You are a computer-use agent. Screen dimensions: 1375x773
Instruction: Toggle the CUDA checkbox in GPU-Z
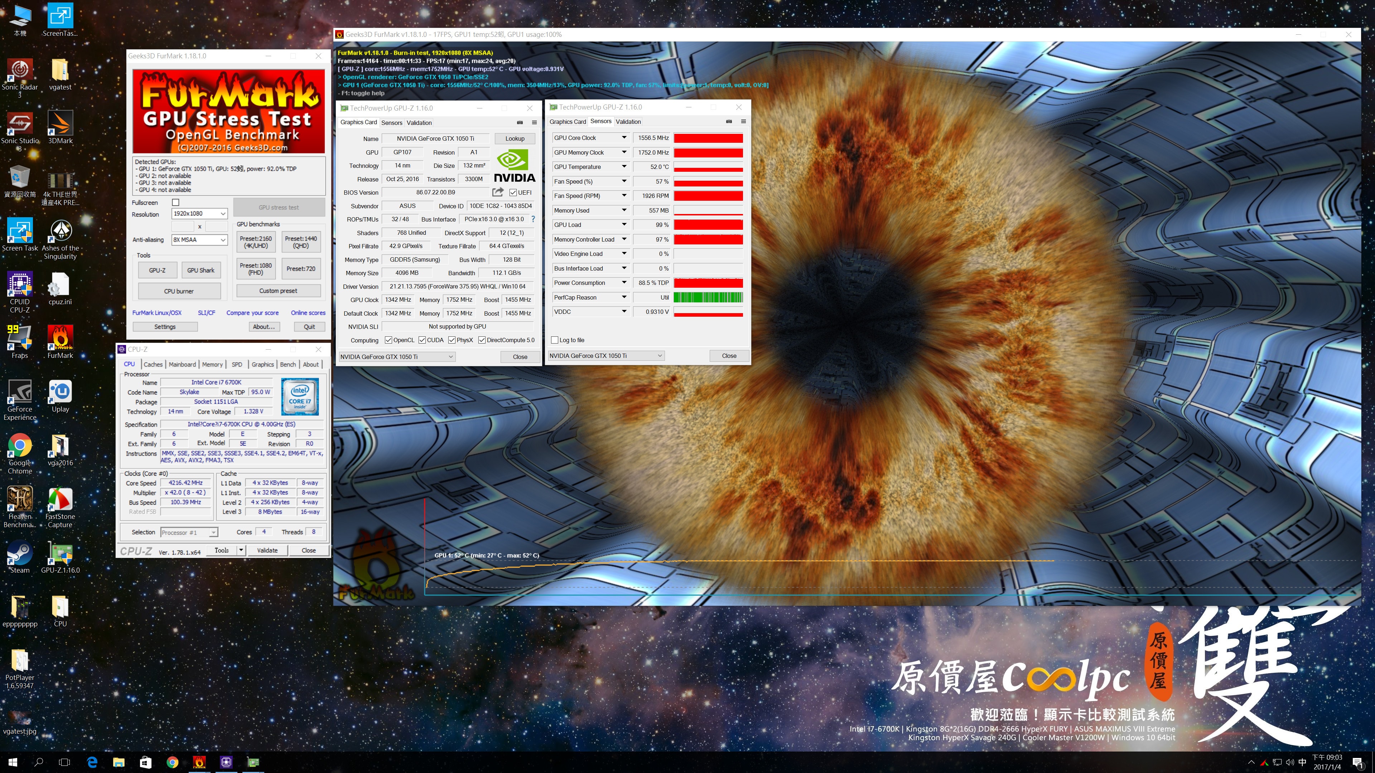coord(422,340)
